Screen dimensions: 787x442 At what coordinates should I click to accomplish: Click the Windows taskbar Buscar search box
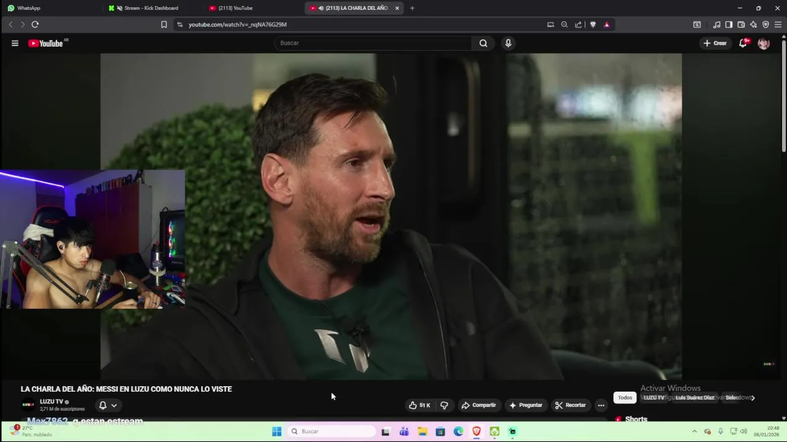pyautogui.click(x=332, y=432)
